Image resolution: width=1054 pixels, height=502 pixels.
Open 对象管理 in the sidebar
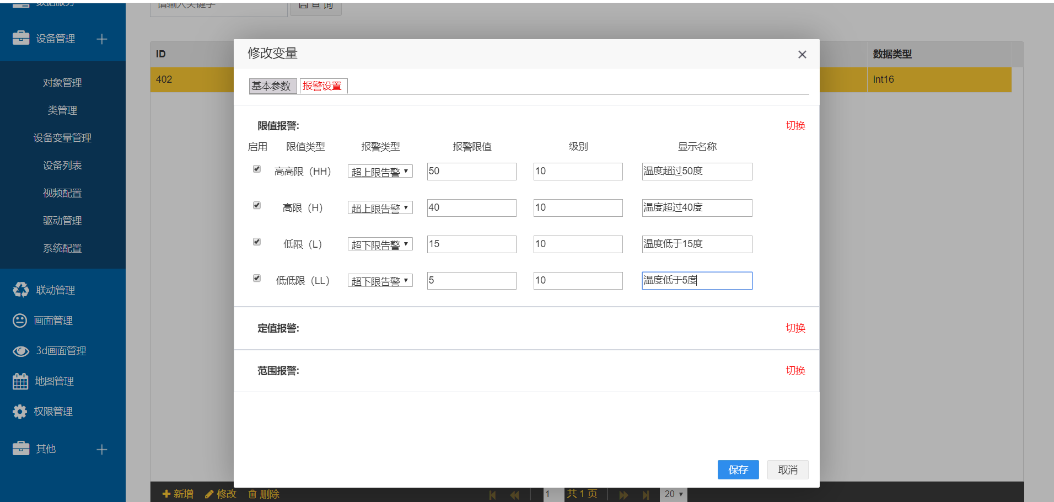62,83
